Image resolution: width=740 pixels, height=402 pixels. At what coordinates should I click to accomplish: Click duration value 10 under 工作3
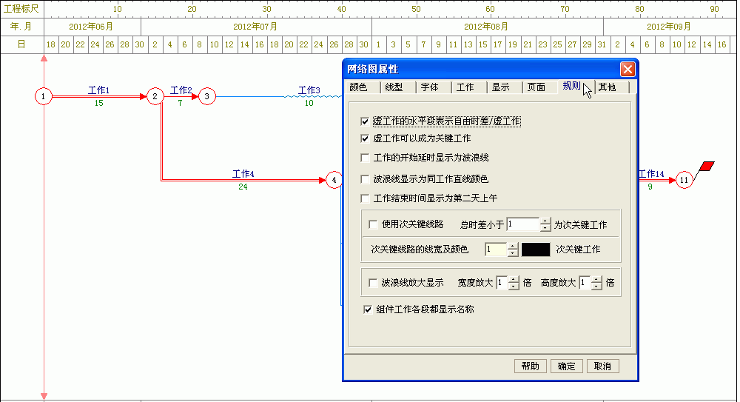(x=309, y=103)
